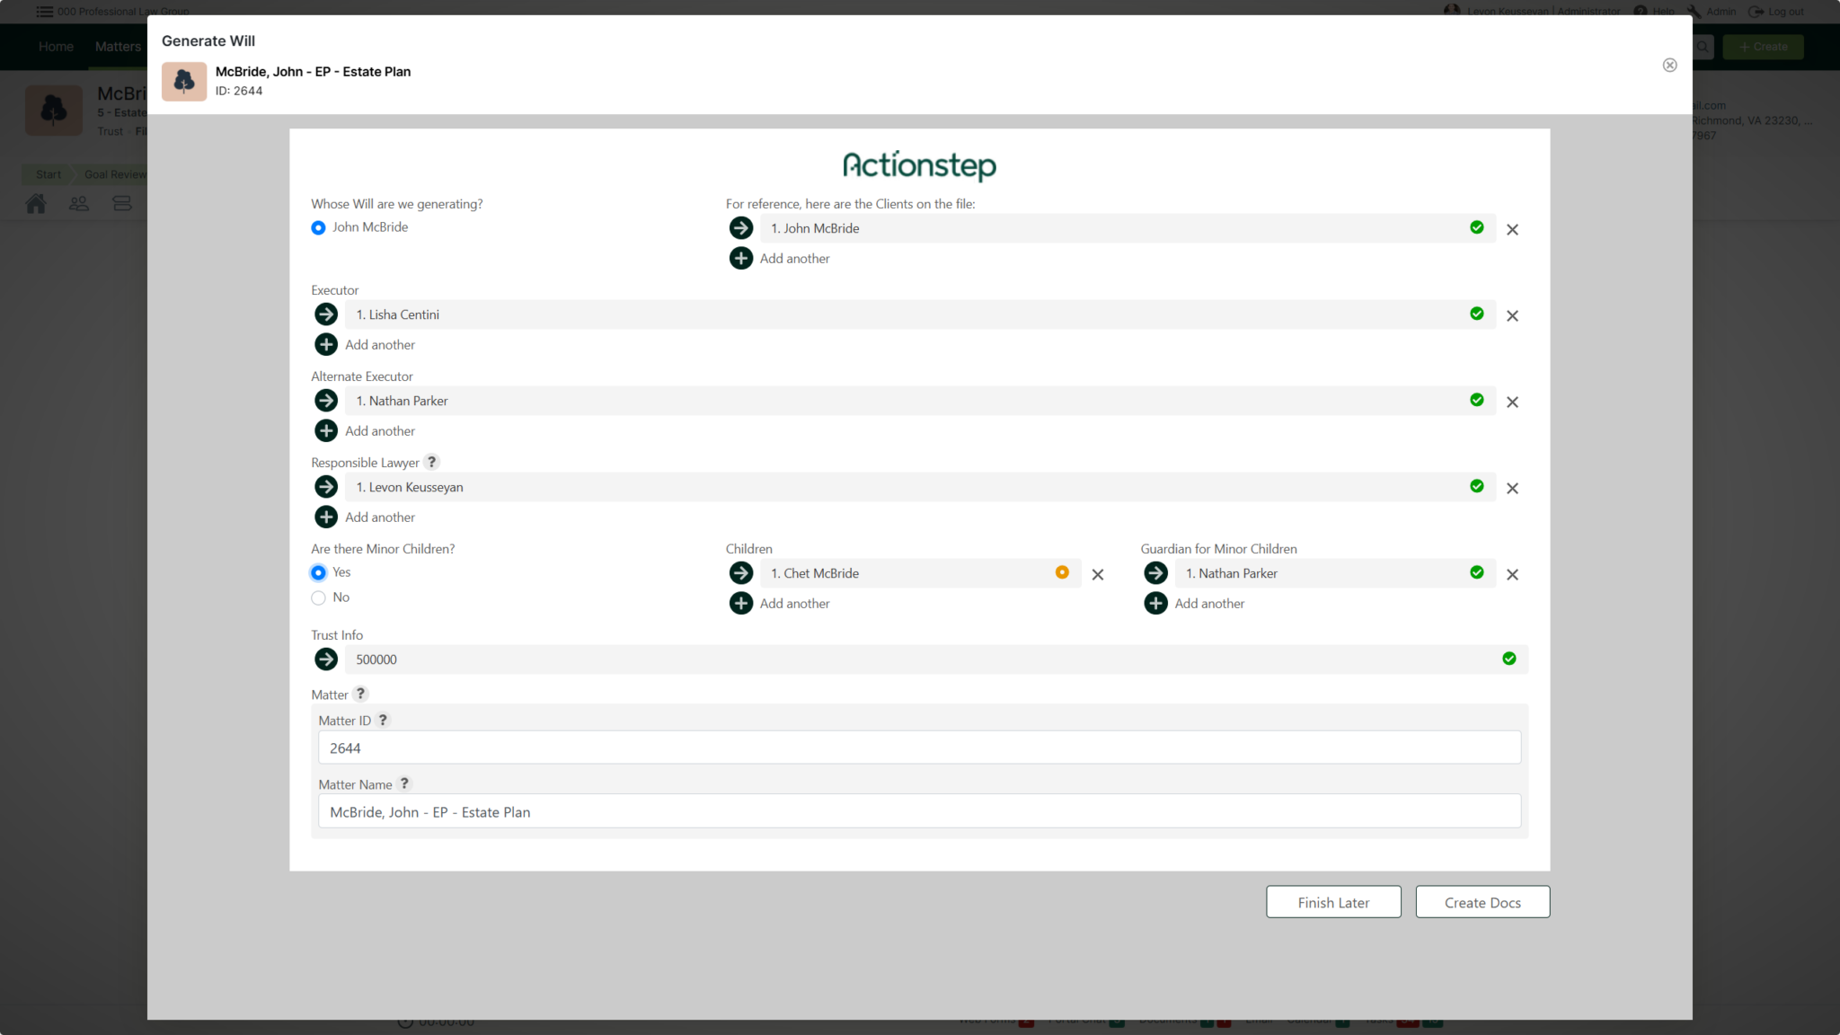This screenshot has height=1035, width=1840.
Task: Select Yes for Minor Children
Action: [318, 573]
